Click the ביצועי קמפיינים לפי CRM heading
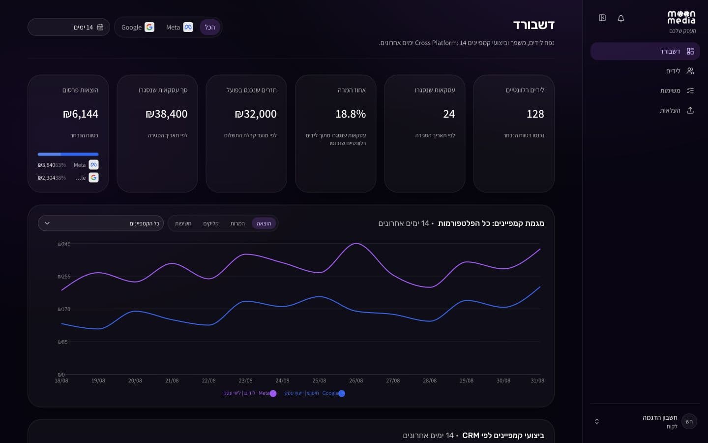Screen dimensions: 708x443 503,436
